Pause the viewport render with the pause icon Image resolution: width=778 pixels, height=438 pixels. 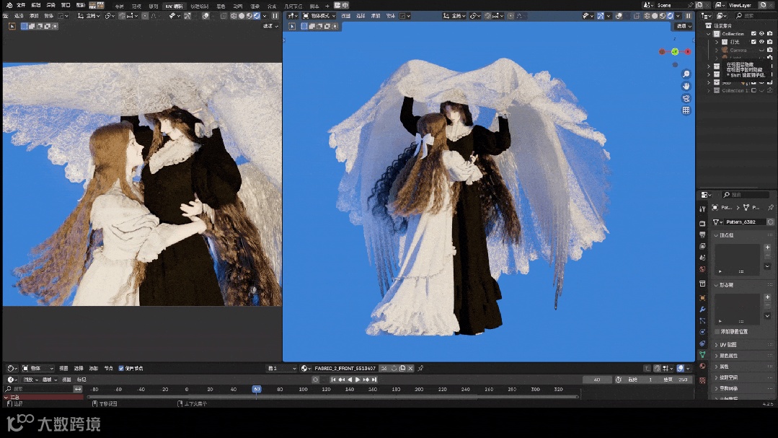688,15
